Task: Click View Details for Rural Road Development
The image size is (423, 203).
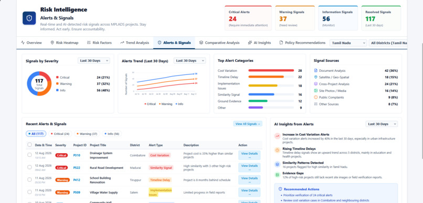Action: tap(249, 168)
